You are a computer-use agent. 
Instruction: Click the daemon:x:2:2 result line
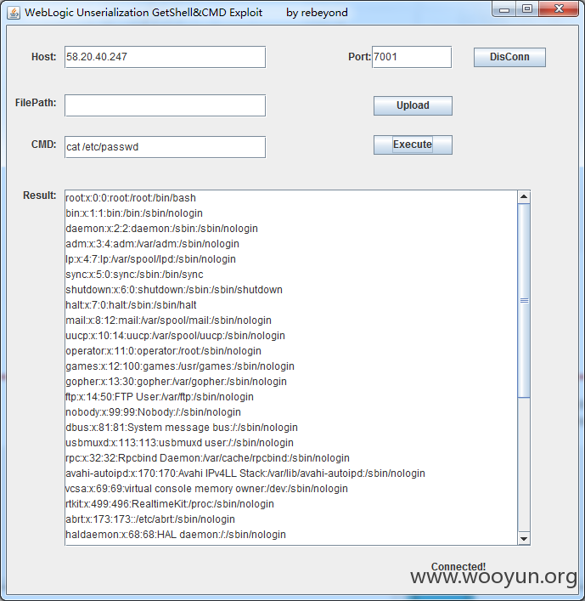161,229
